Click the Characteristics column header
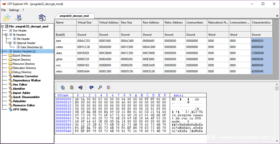Screen dimensions: 280x144 coord(262,23)
